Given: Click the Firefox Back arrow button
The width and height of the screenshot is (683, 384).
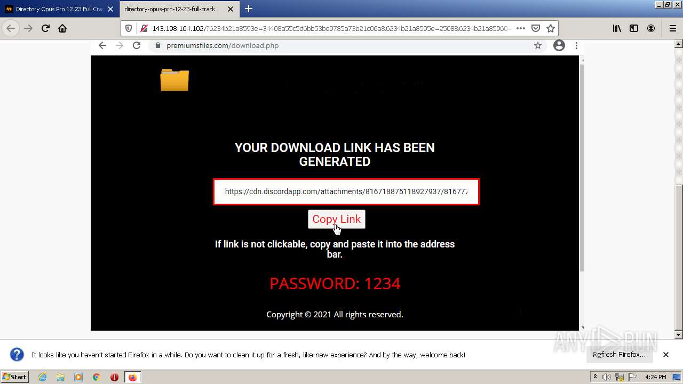Looking at the screenshot, I should [11, 28].
